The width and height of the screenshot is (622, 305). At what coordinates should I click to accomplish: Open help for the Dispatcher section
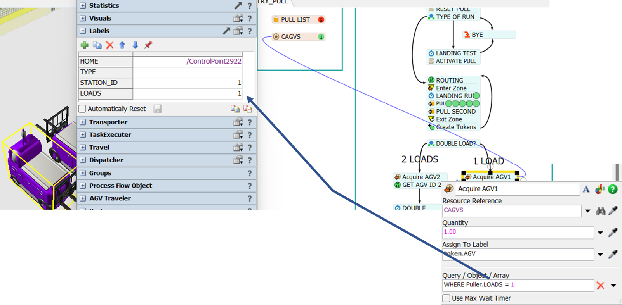(x=250, y=160)
